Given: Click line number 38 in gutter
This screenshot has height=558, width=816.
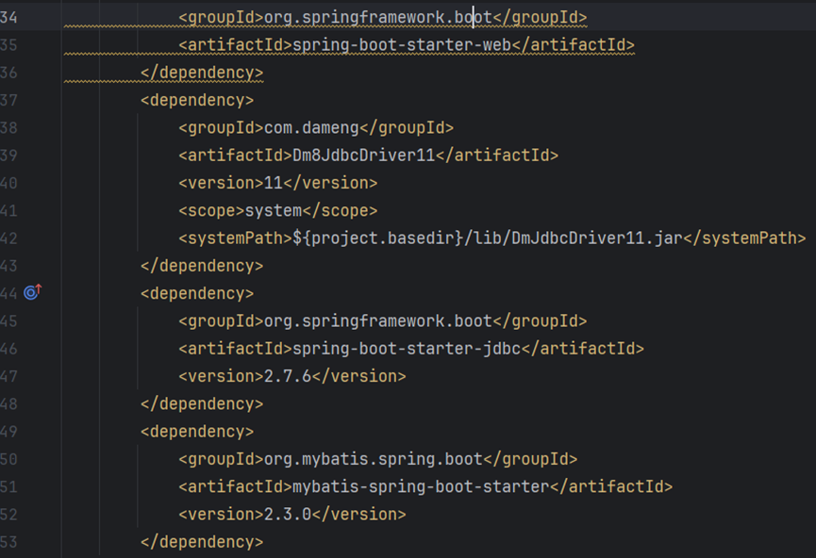Looking at the screenshot, I should click(8, 127).
